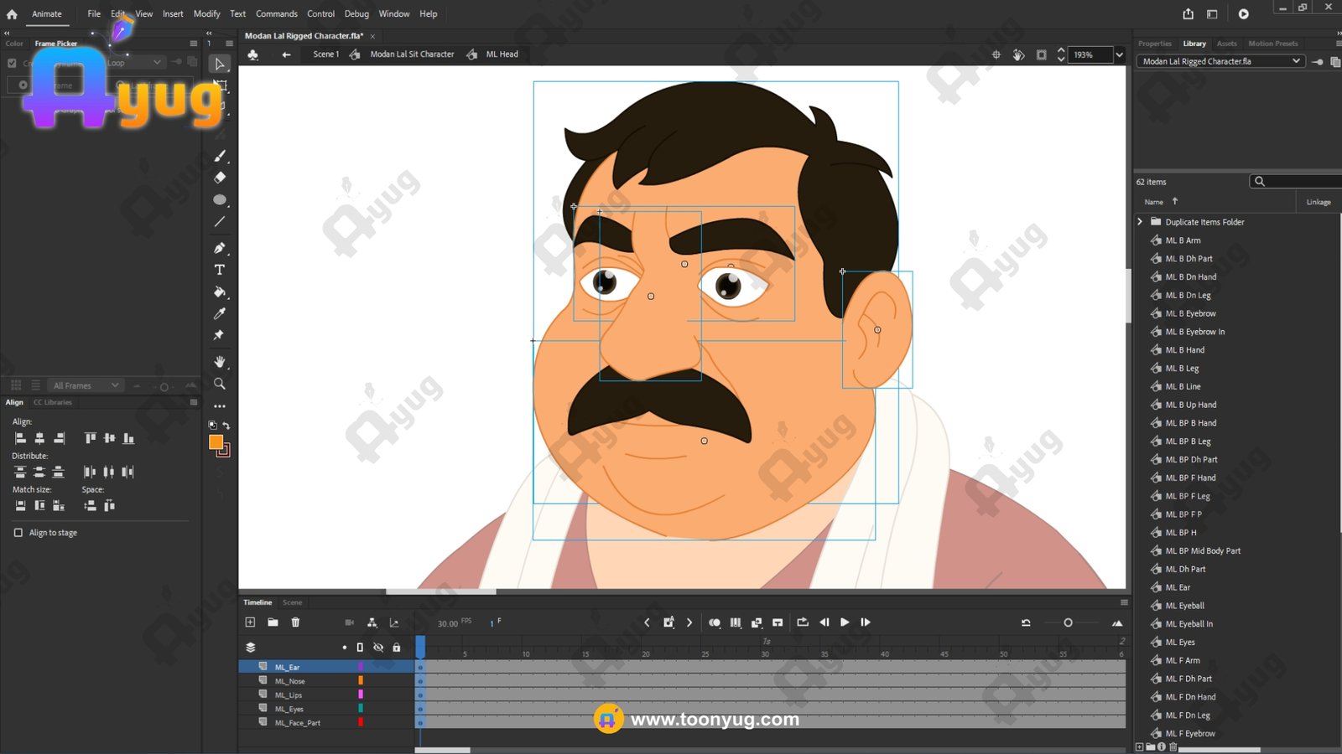The width and height of the screenshot is (1342, 754).
Task: Open the Timeline panel options menu
Action: (1124, 602)
